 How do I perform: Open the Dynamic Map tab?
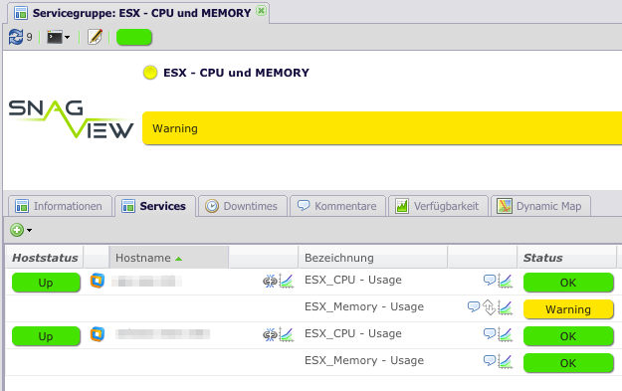tap(540, 206)
